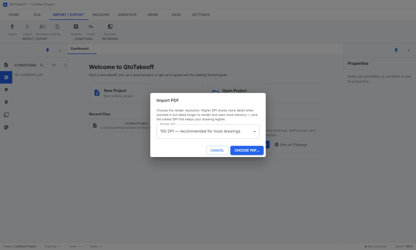The image size is (416, 250).
Task: Open the SETTINGS tab
Action: click(x=201, y=15)
